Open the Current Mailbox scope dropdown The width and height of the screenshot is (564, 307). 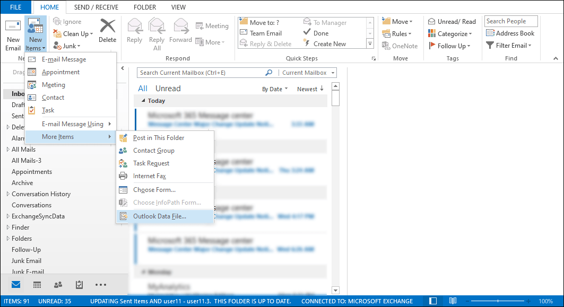308,73
